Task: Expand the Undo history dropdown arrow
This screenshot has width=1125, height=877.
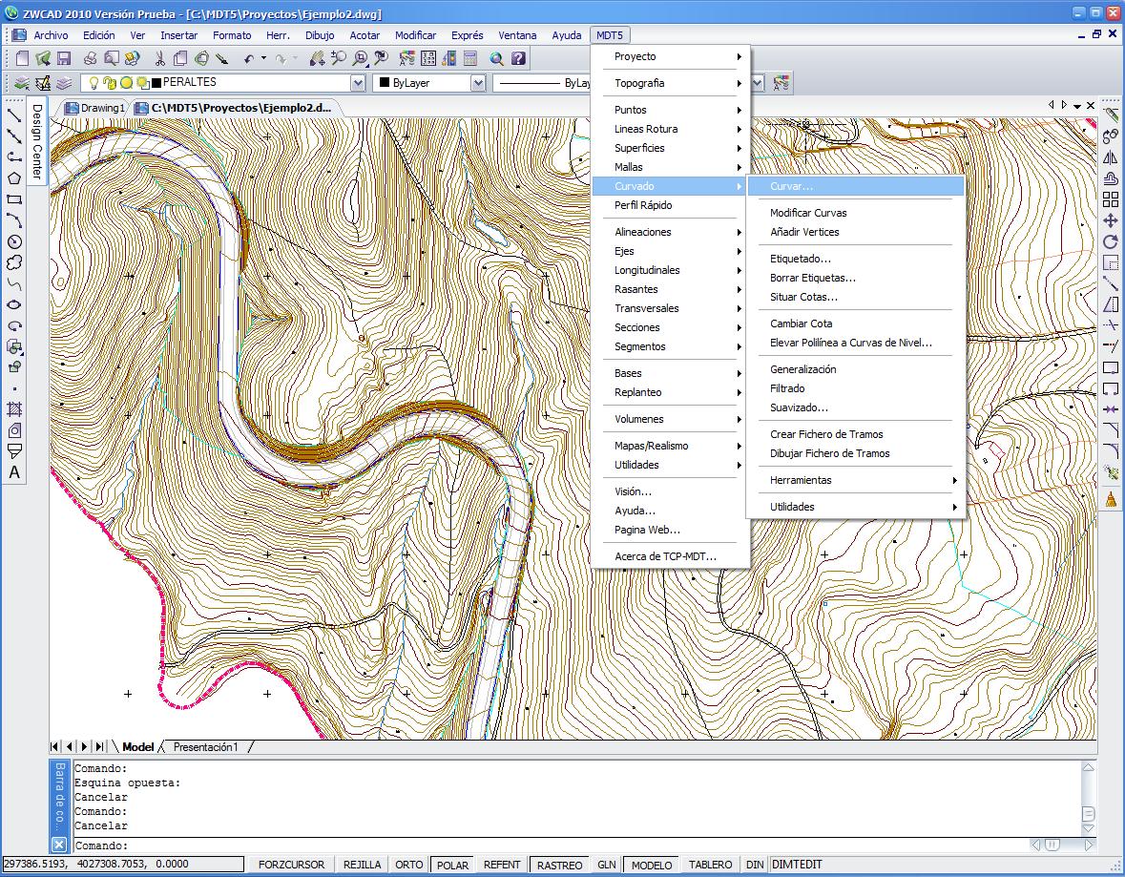Action: click(264, 59)
